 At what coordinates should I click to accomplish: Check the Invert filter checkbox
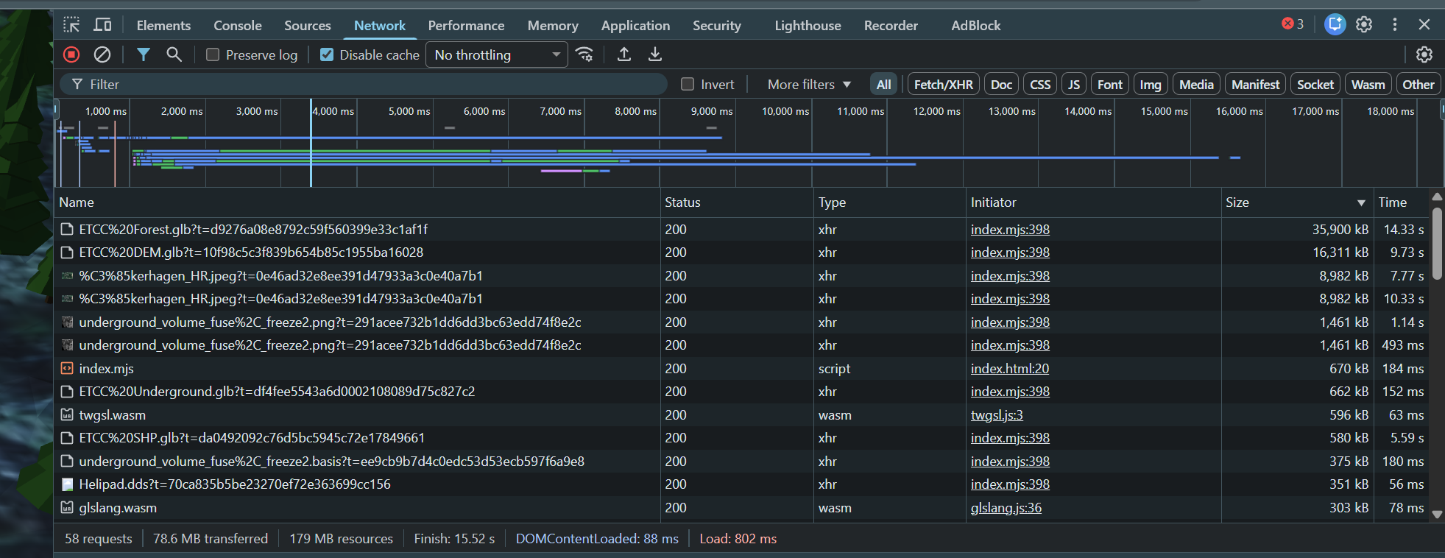click(688, 85)
